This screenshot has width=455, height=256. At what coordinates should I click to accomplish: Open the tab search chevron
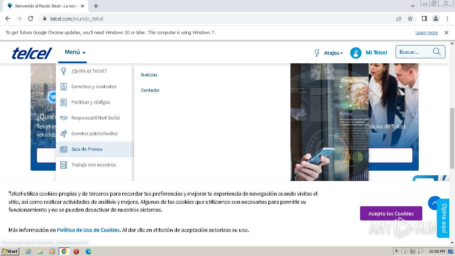[413, 6]
